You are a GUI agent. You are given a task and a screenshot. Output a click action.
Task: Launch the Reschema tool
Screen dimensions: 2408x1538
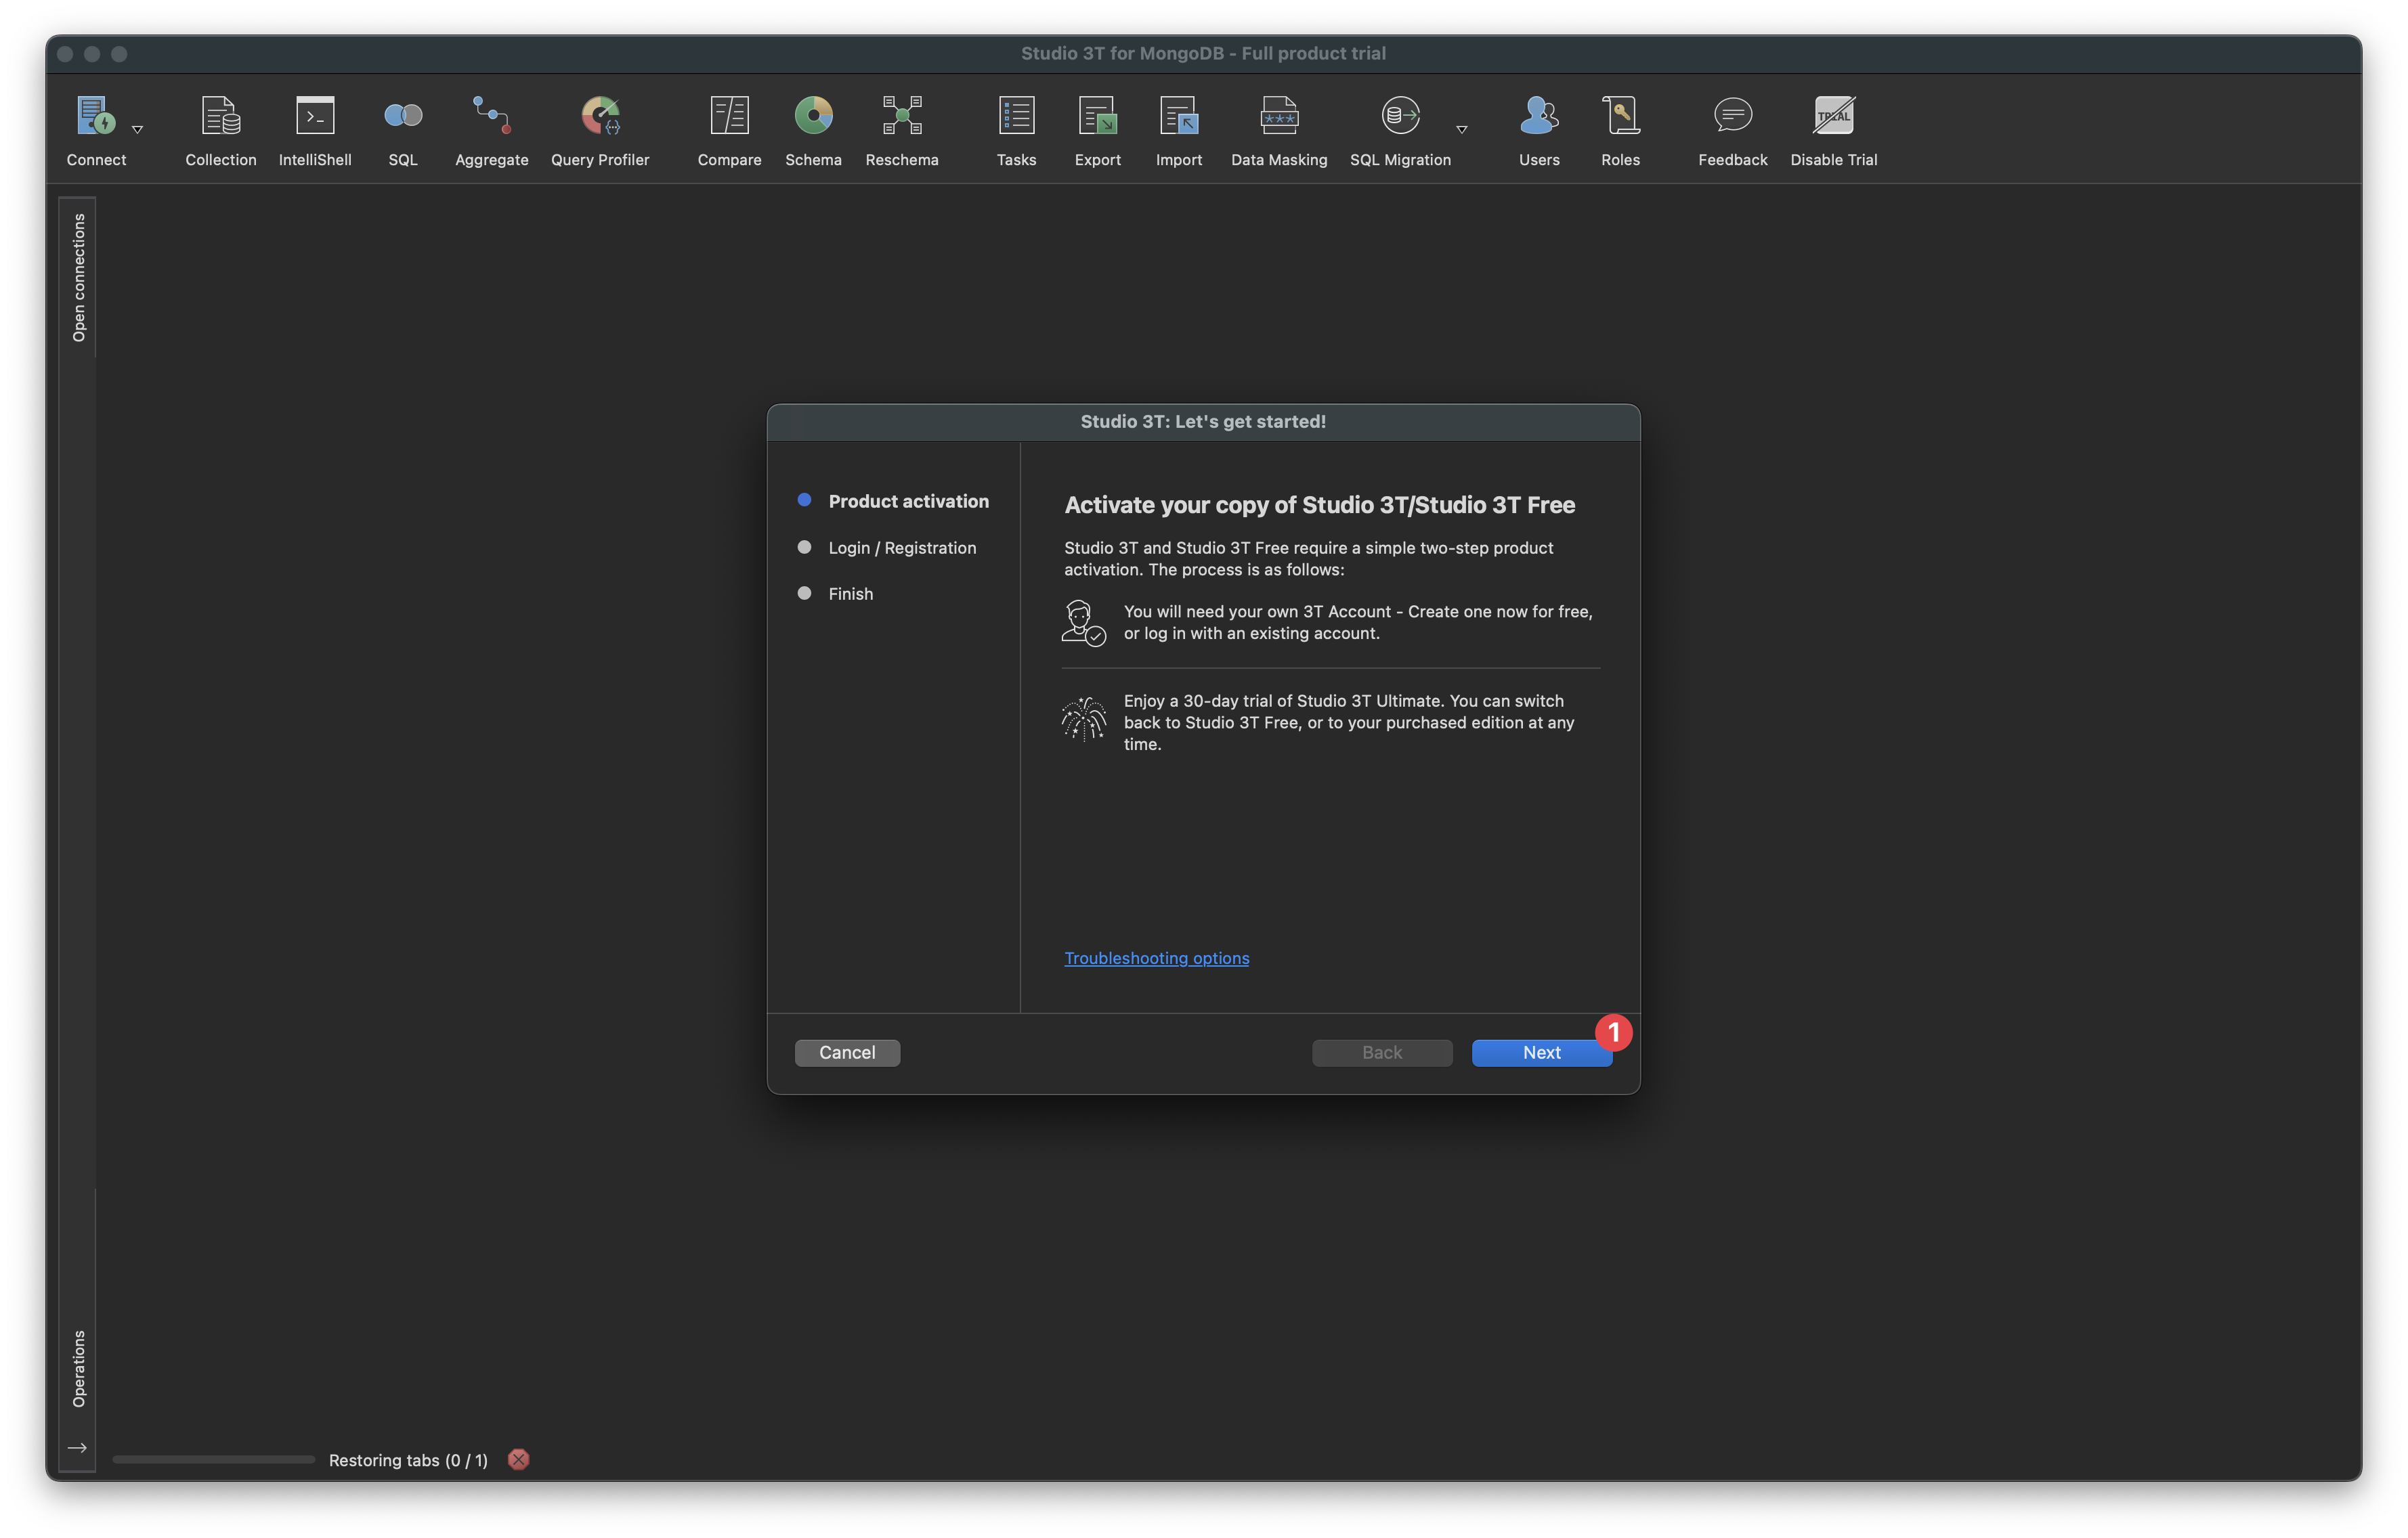click(902, 116)
